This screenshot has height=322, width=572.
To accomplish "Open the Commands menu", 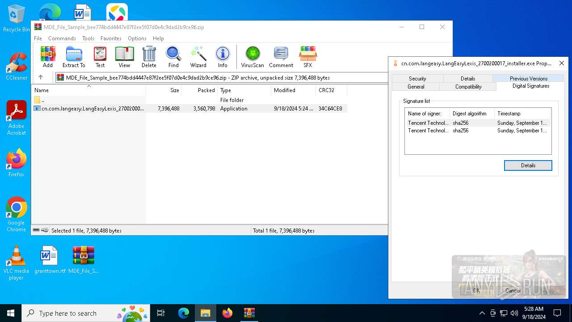I will pos(62,38).
